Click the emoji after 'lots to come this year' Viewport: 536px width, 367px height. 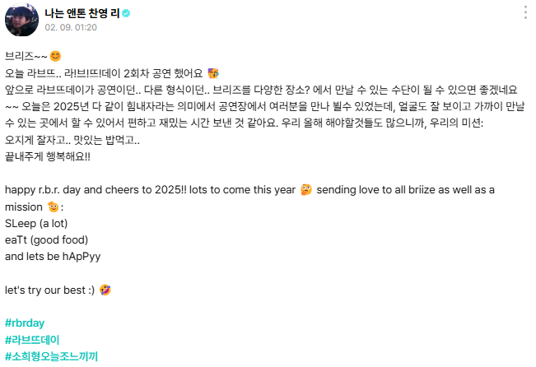306,190
